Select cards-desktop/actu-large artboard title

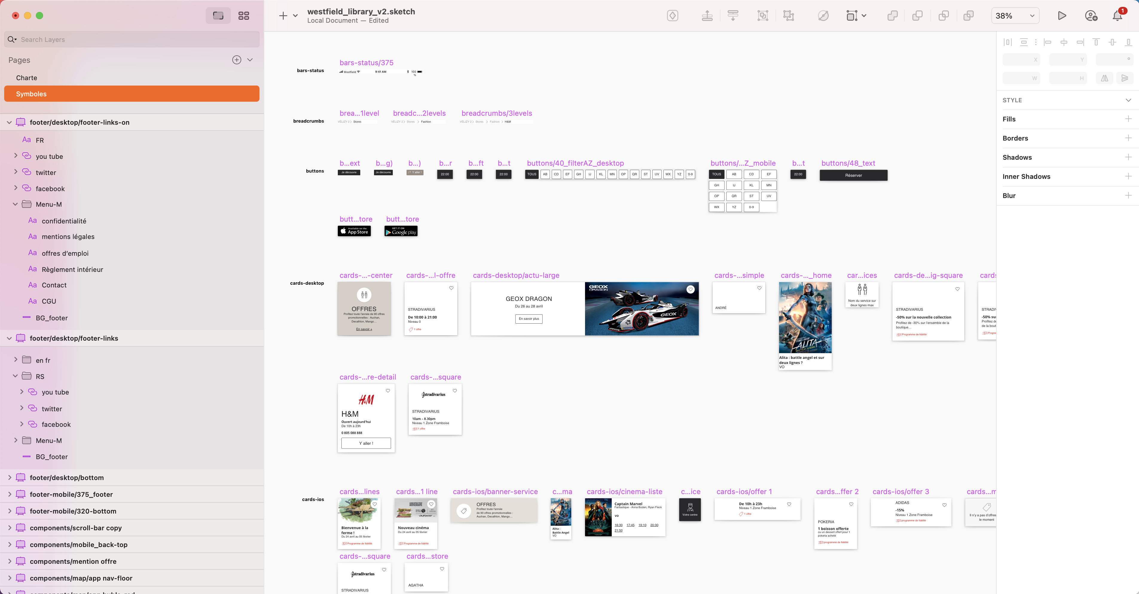coord(516,275)
